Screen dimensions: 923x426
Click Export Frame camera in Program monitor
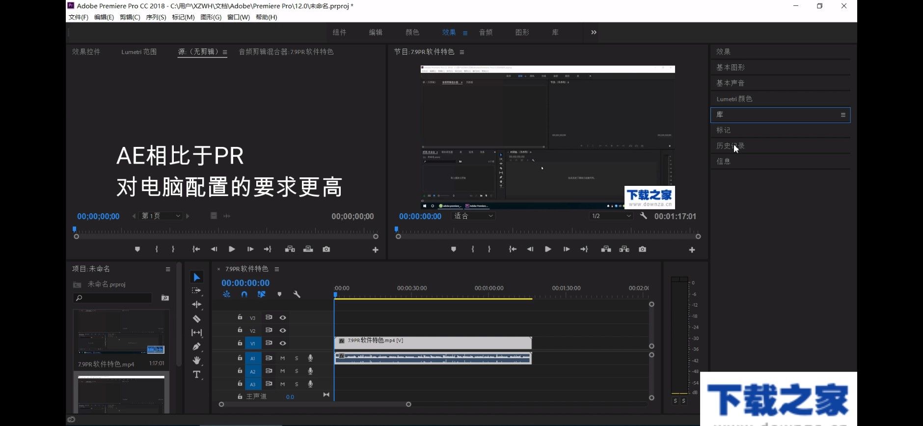(x=642, y=249)
